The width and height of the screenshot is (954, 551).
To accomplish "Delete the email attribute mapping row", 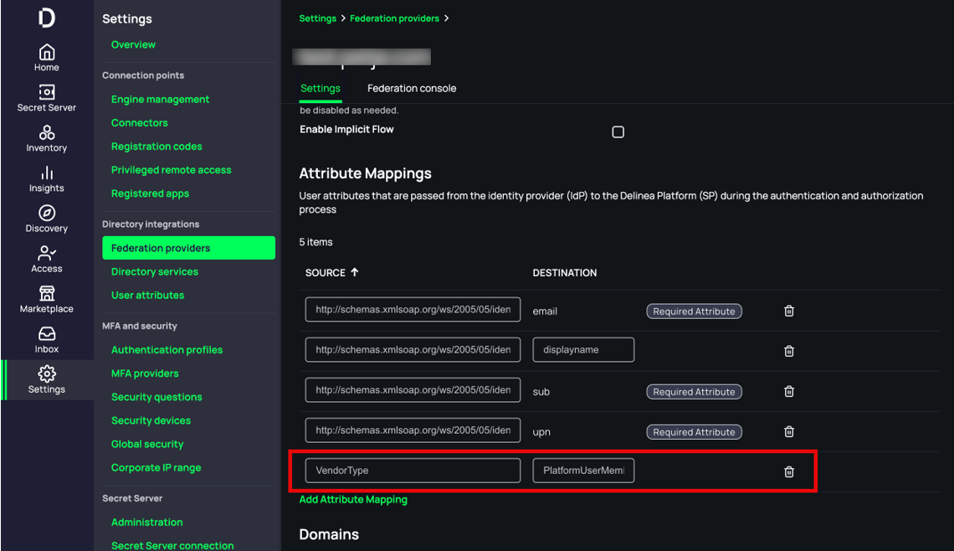I will [x=789, y=312].
